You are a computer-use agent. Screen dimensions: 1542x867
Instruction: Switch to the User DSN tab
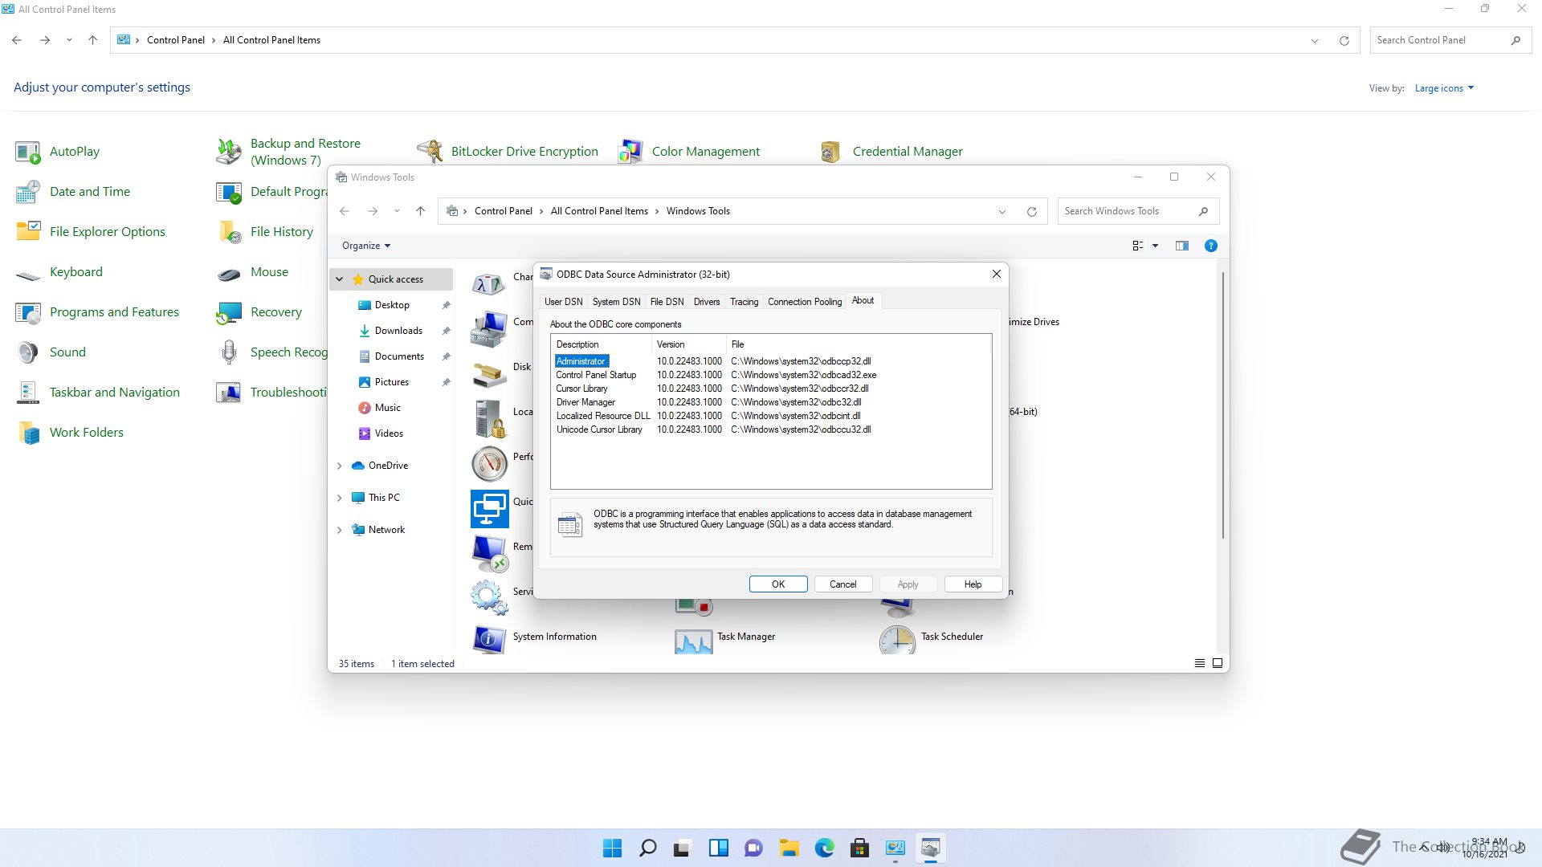point(563,302)
